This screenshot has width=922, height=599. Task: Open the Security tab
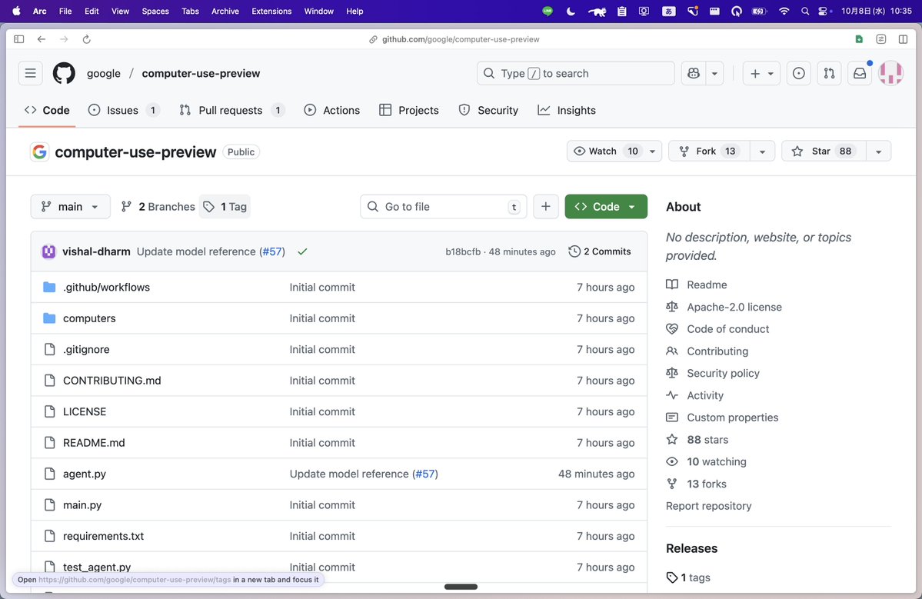point(488,111)
